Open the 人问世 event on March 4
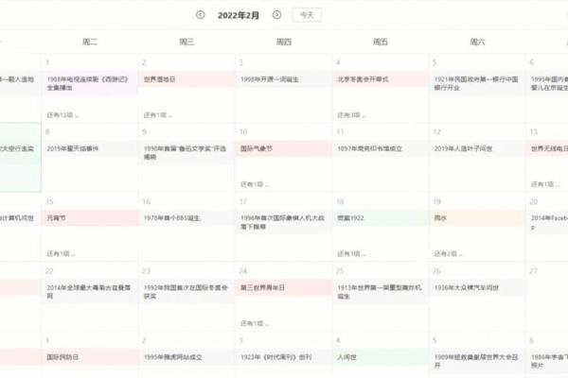 [x=380, y=357]
